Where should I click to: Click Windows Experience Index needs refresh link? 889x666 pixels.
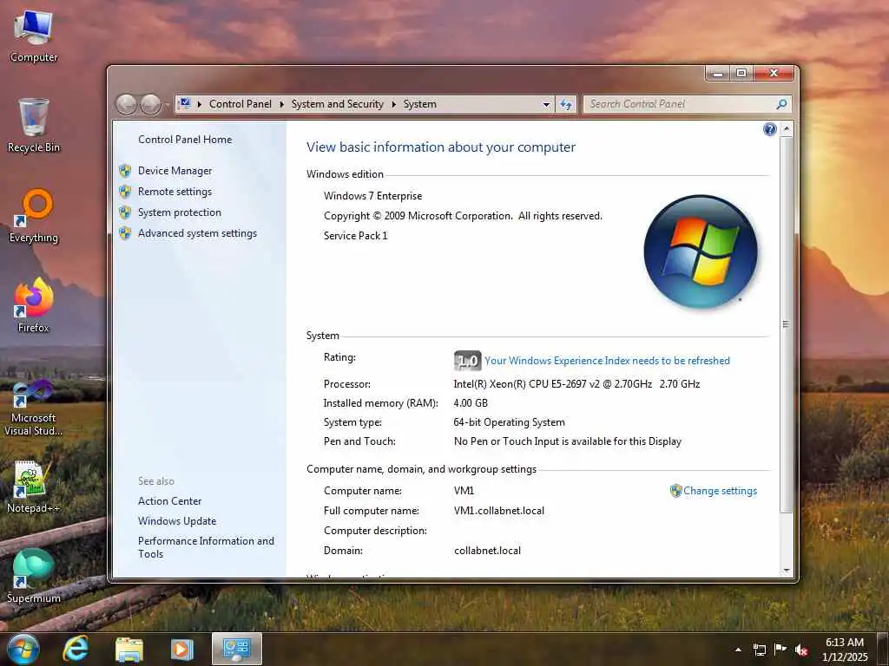[x=607, y=361]
